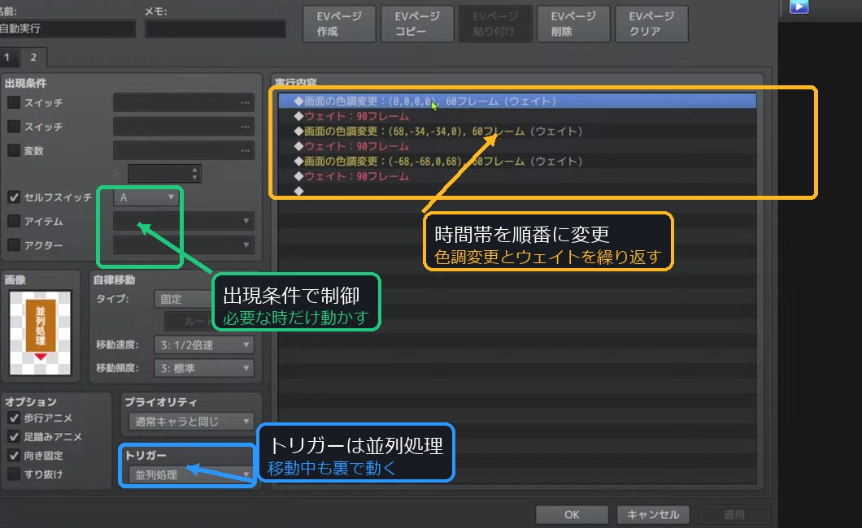The image size is (862, 528).
Task: Select the third ウェイト：90フレーム row
Action: pos(516,176)
